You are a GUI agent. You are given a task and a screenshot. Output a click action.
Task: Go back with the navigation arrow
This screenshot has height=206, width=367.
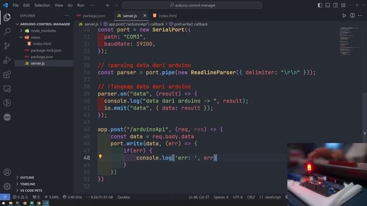[108, 5]
